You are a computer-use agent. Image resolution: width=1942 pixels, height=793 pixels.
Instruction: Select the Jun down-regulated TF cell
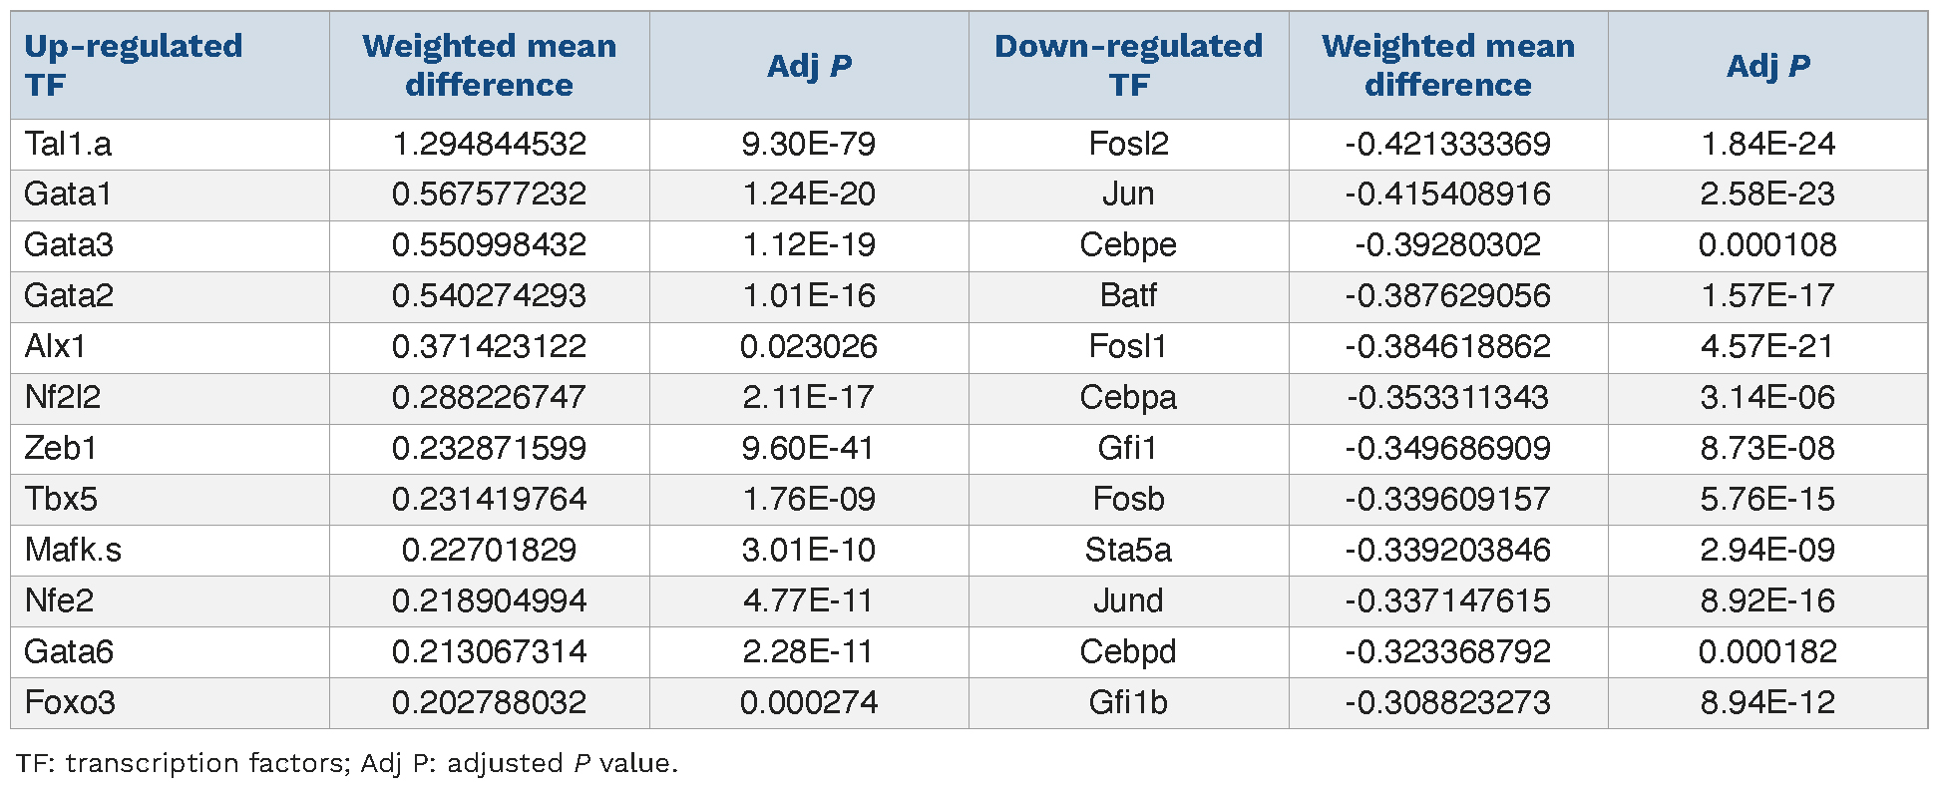pyautogui.click(x=1128, y=195)
